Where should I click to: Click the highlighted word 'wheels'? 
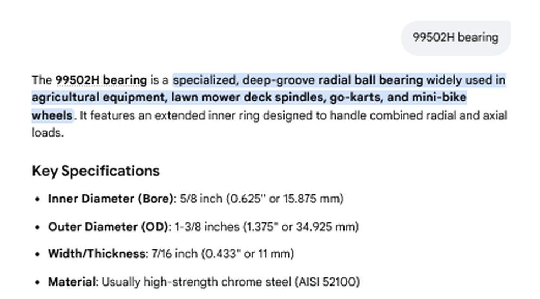pyautogui.click(x=52, y=115)
